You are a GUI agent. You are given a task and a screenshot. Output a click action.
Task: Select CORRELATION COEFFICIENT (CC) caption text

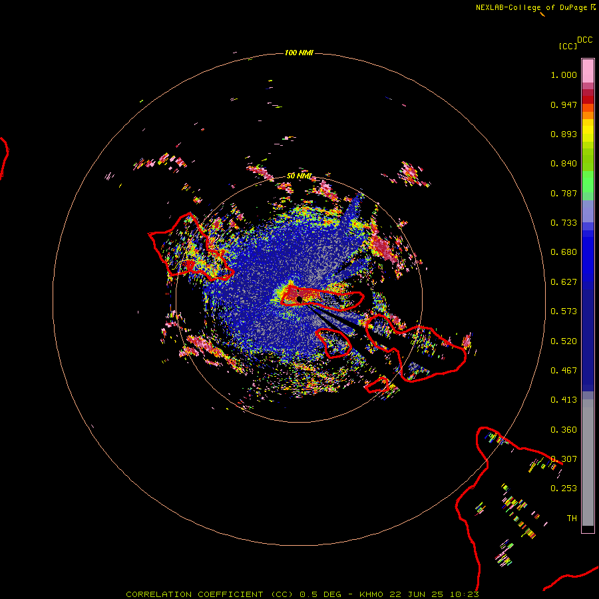pyautogui.click(x=210, y=594)
